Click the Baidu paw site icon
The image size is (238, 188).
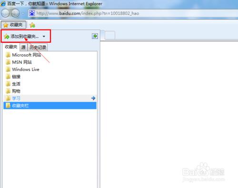[32, 13]
